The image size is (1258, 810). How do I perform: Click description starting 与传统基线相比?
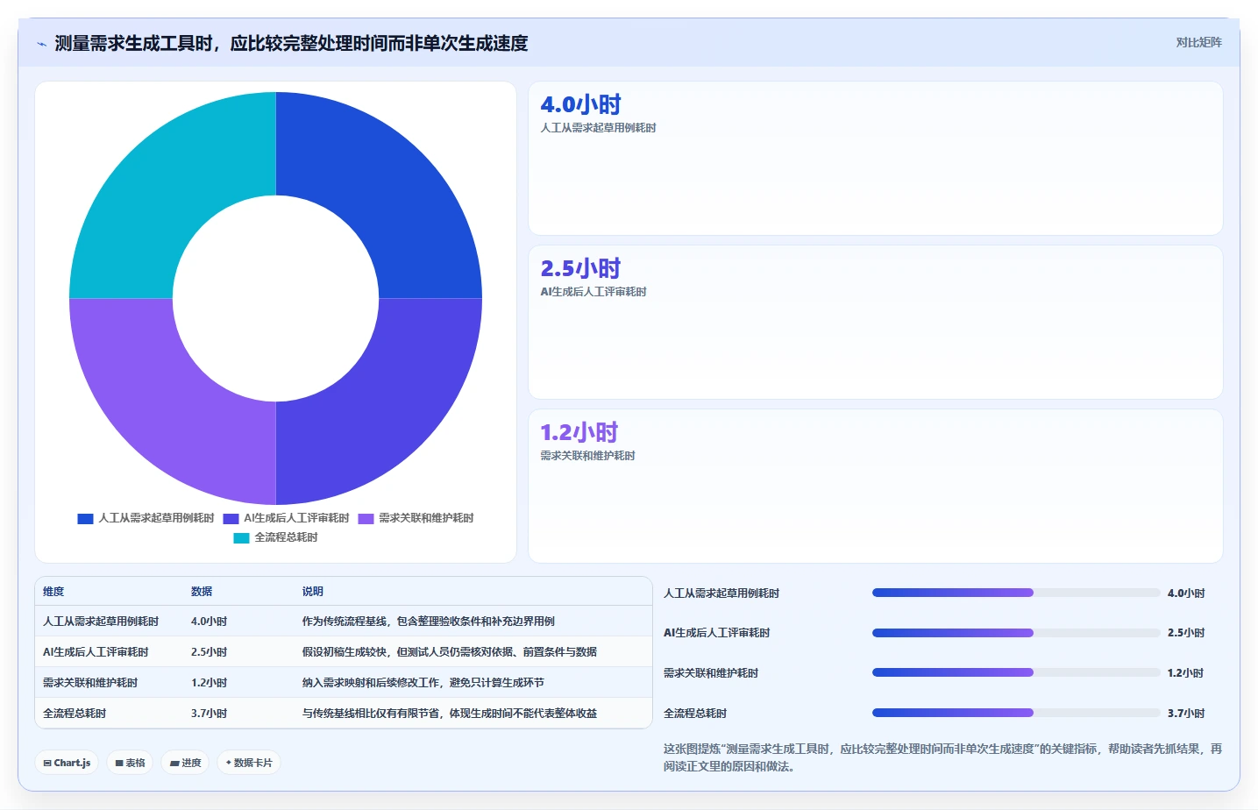450,714
